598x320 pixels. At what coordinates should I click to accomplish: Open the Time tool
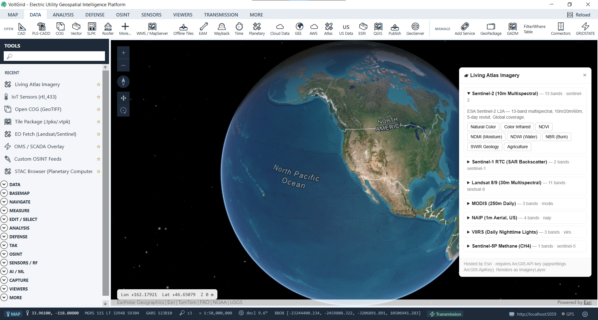click(239, 29)
